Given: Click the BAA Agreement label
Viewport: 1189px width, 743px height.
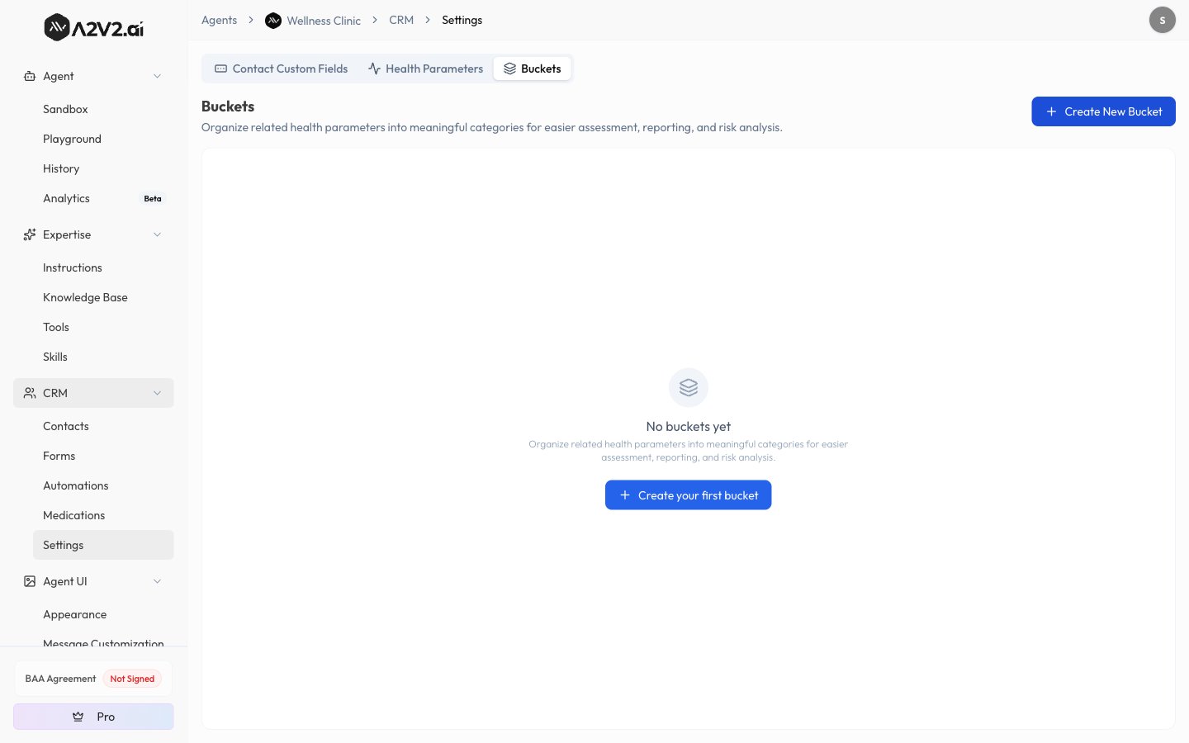Looking at the screenshot, I should coord(60,679).
